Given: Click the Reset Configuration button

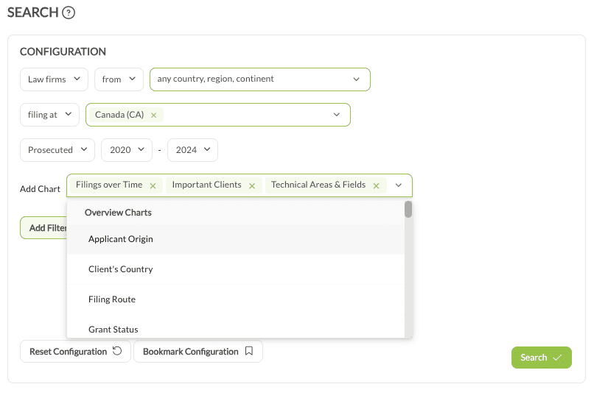Looking at the screenshot, I should 75,352.
